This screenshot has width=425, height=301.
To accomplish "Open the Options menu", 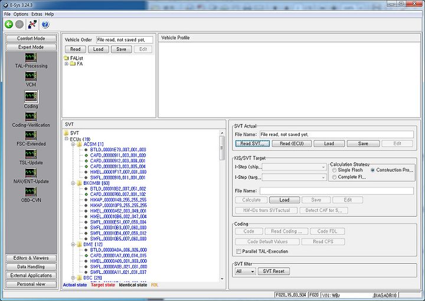I will point(21,14).
